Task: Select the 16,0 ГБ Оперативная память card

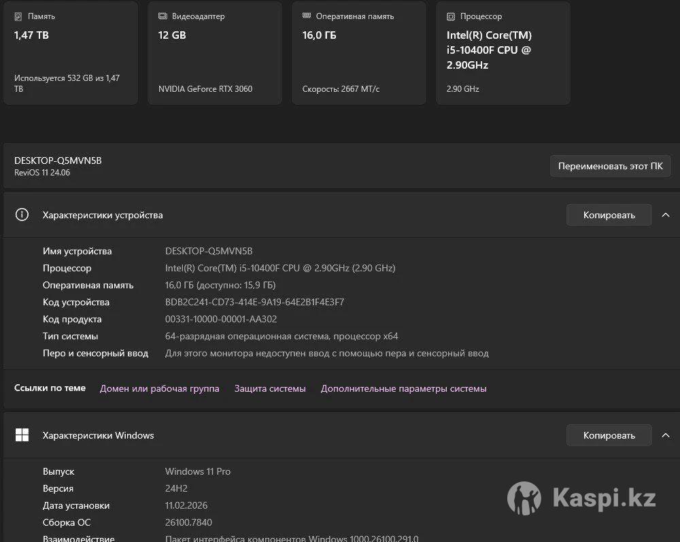Action: (358, 54)
